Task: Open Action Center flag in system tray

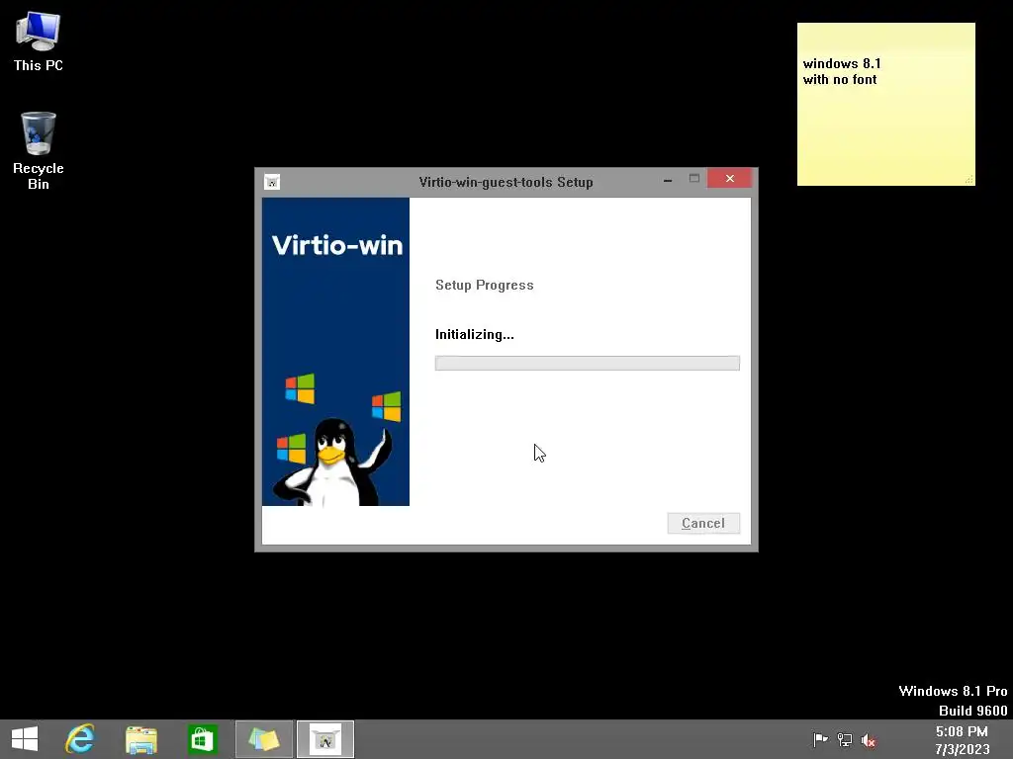Action: pos(820,739)
